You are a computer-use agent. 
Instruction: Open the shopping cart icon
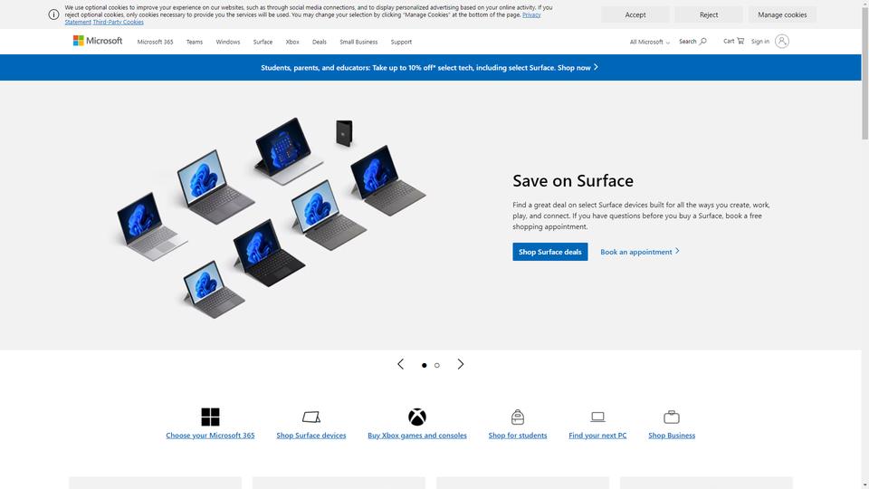(x=740, y=41)
